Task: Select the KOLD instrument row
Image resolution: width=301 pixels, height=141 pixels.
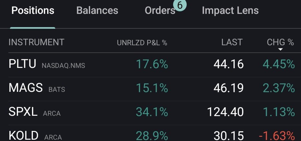Action: pyautogui.click(x=24, y=136)
